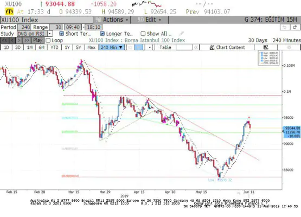Select the YTD time range tab
301x217 pixels.
(x=54, y=47)
